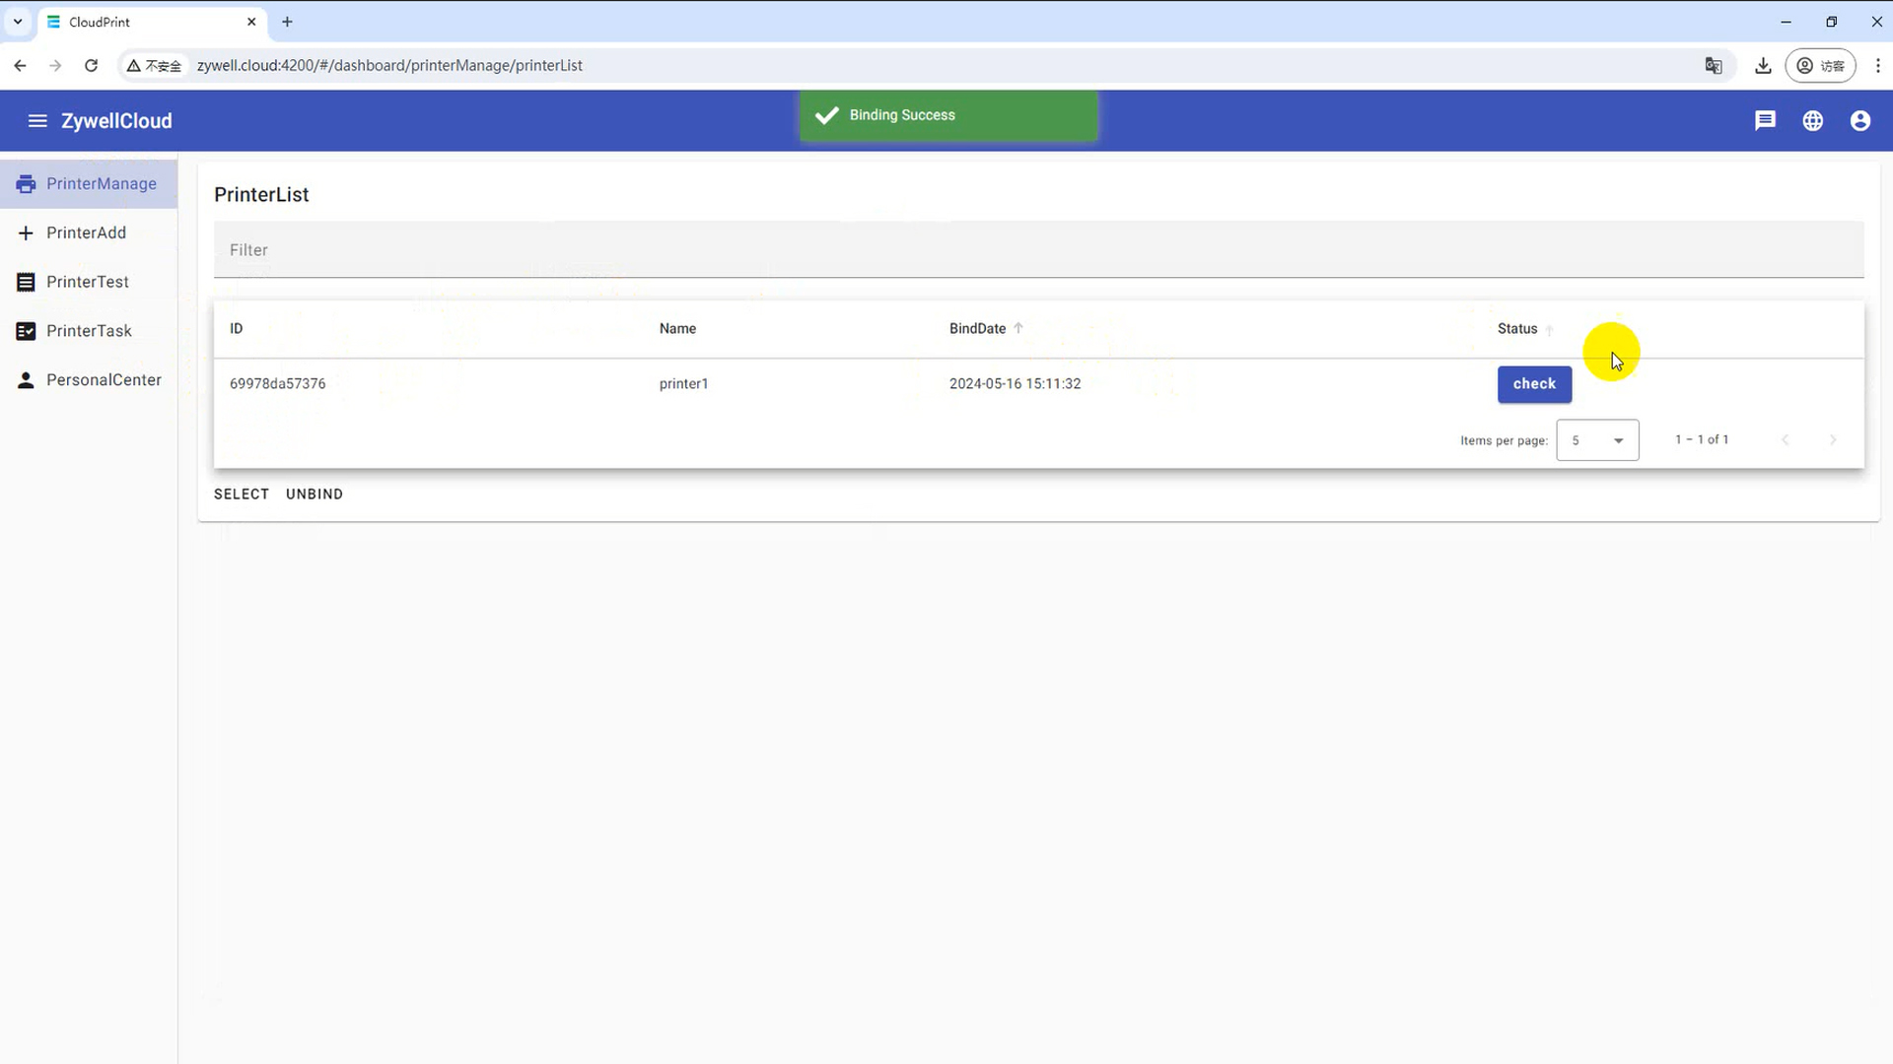1893x1064 pixels.
Task: Open browser downloads icon
Action: tap(1763, 66)
